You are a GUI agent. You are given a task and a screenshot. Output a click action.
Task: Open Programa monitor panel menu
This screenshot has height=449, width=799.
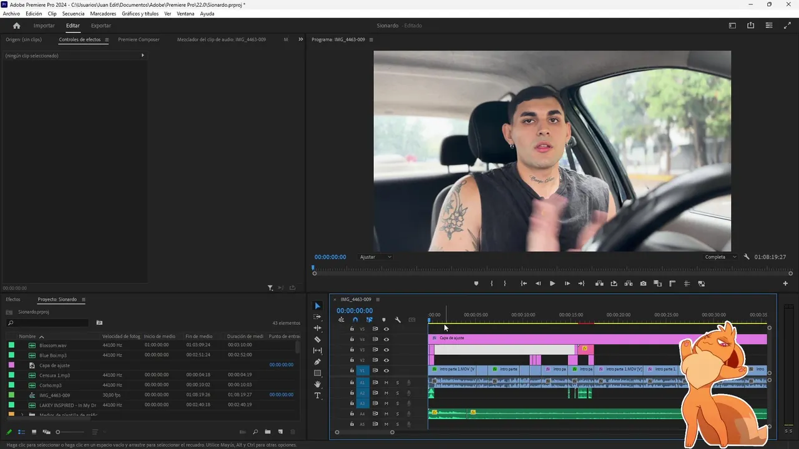(371, 39)
